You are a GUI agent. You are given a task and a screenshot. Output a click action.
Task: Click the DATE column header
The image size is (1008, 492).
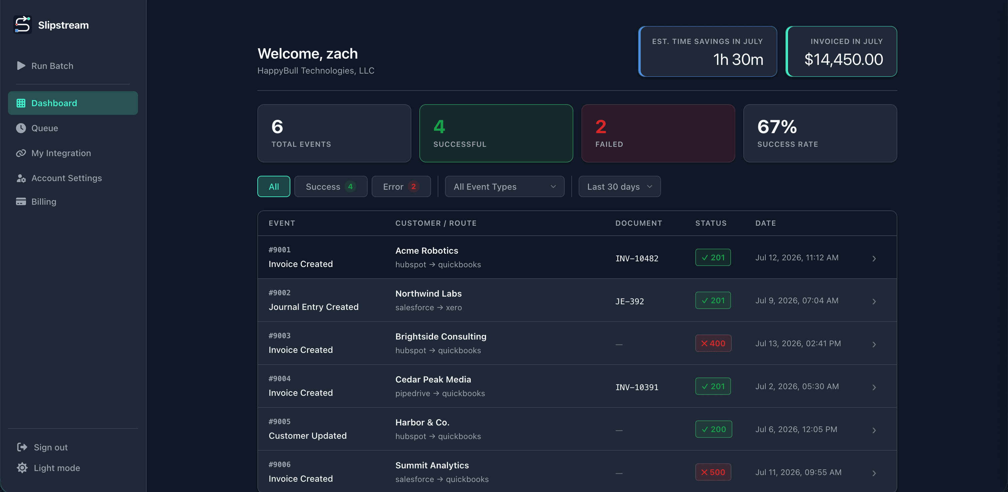pos(765,223)
